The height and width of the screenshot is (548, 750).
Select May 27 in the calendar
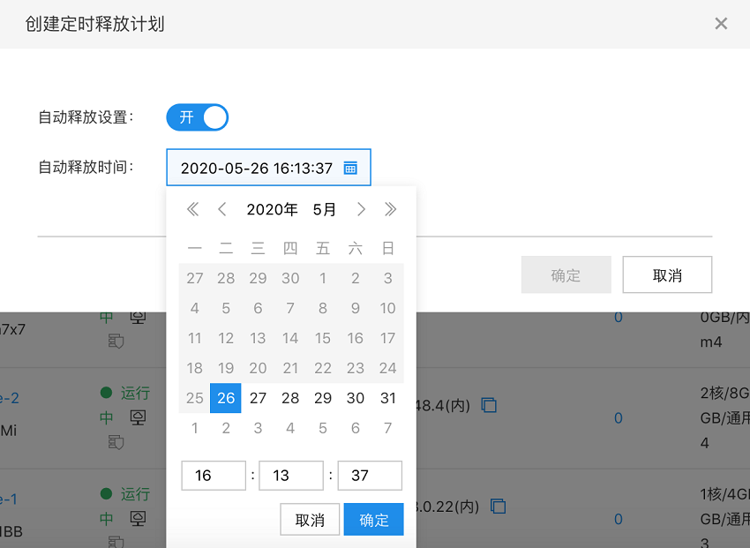coord(258,398)
